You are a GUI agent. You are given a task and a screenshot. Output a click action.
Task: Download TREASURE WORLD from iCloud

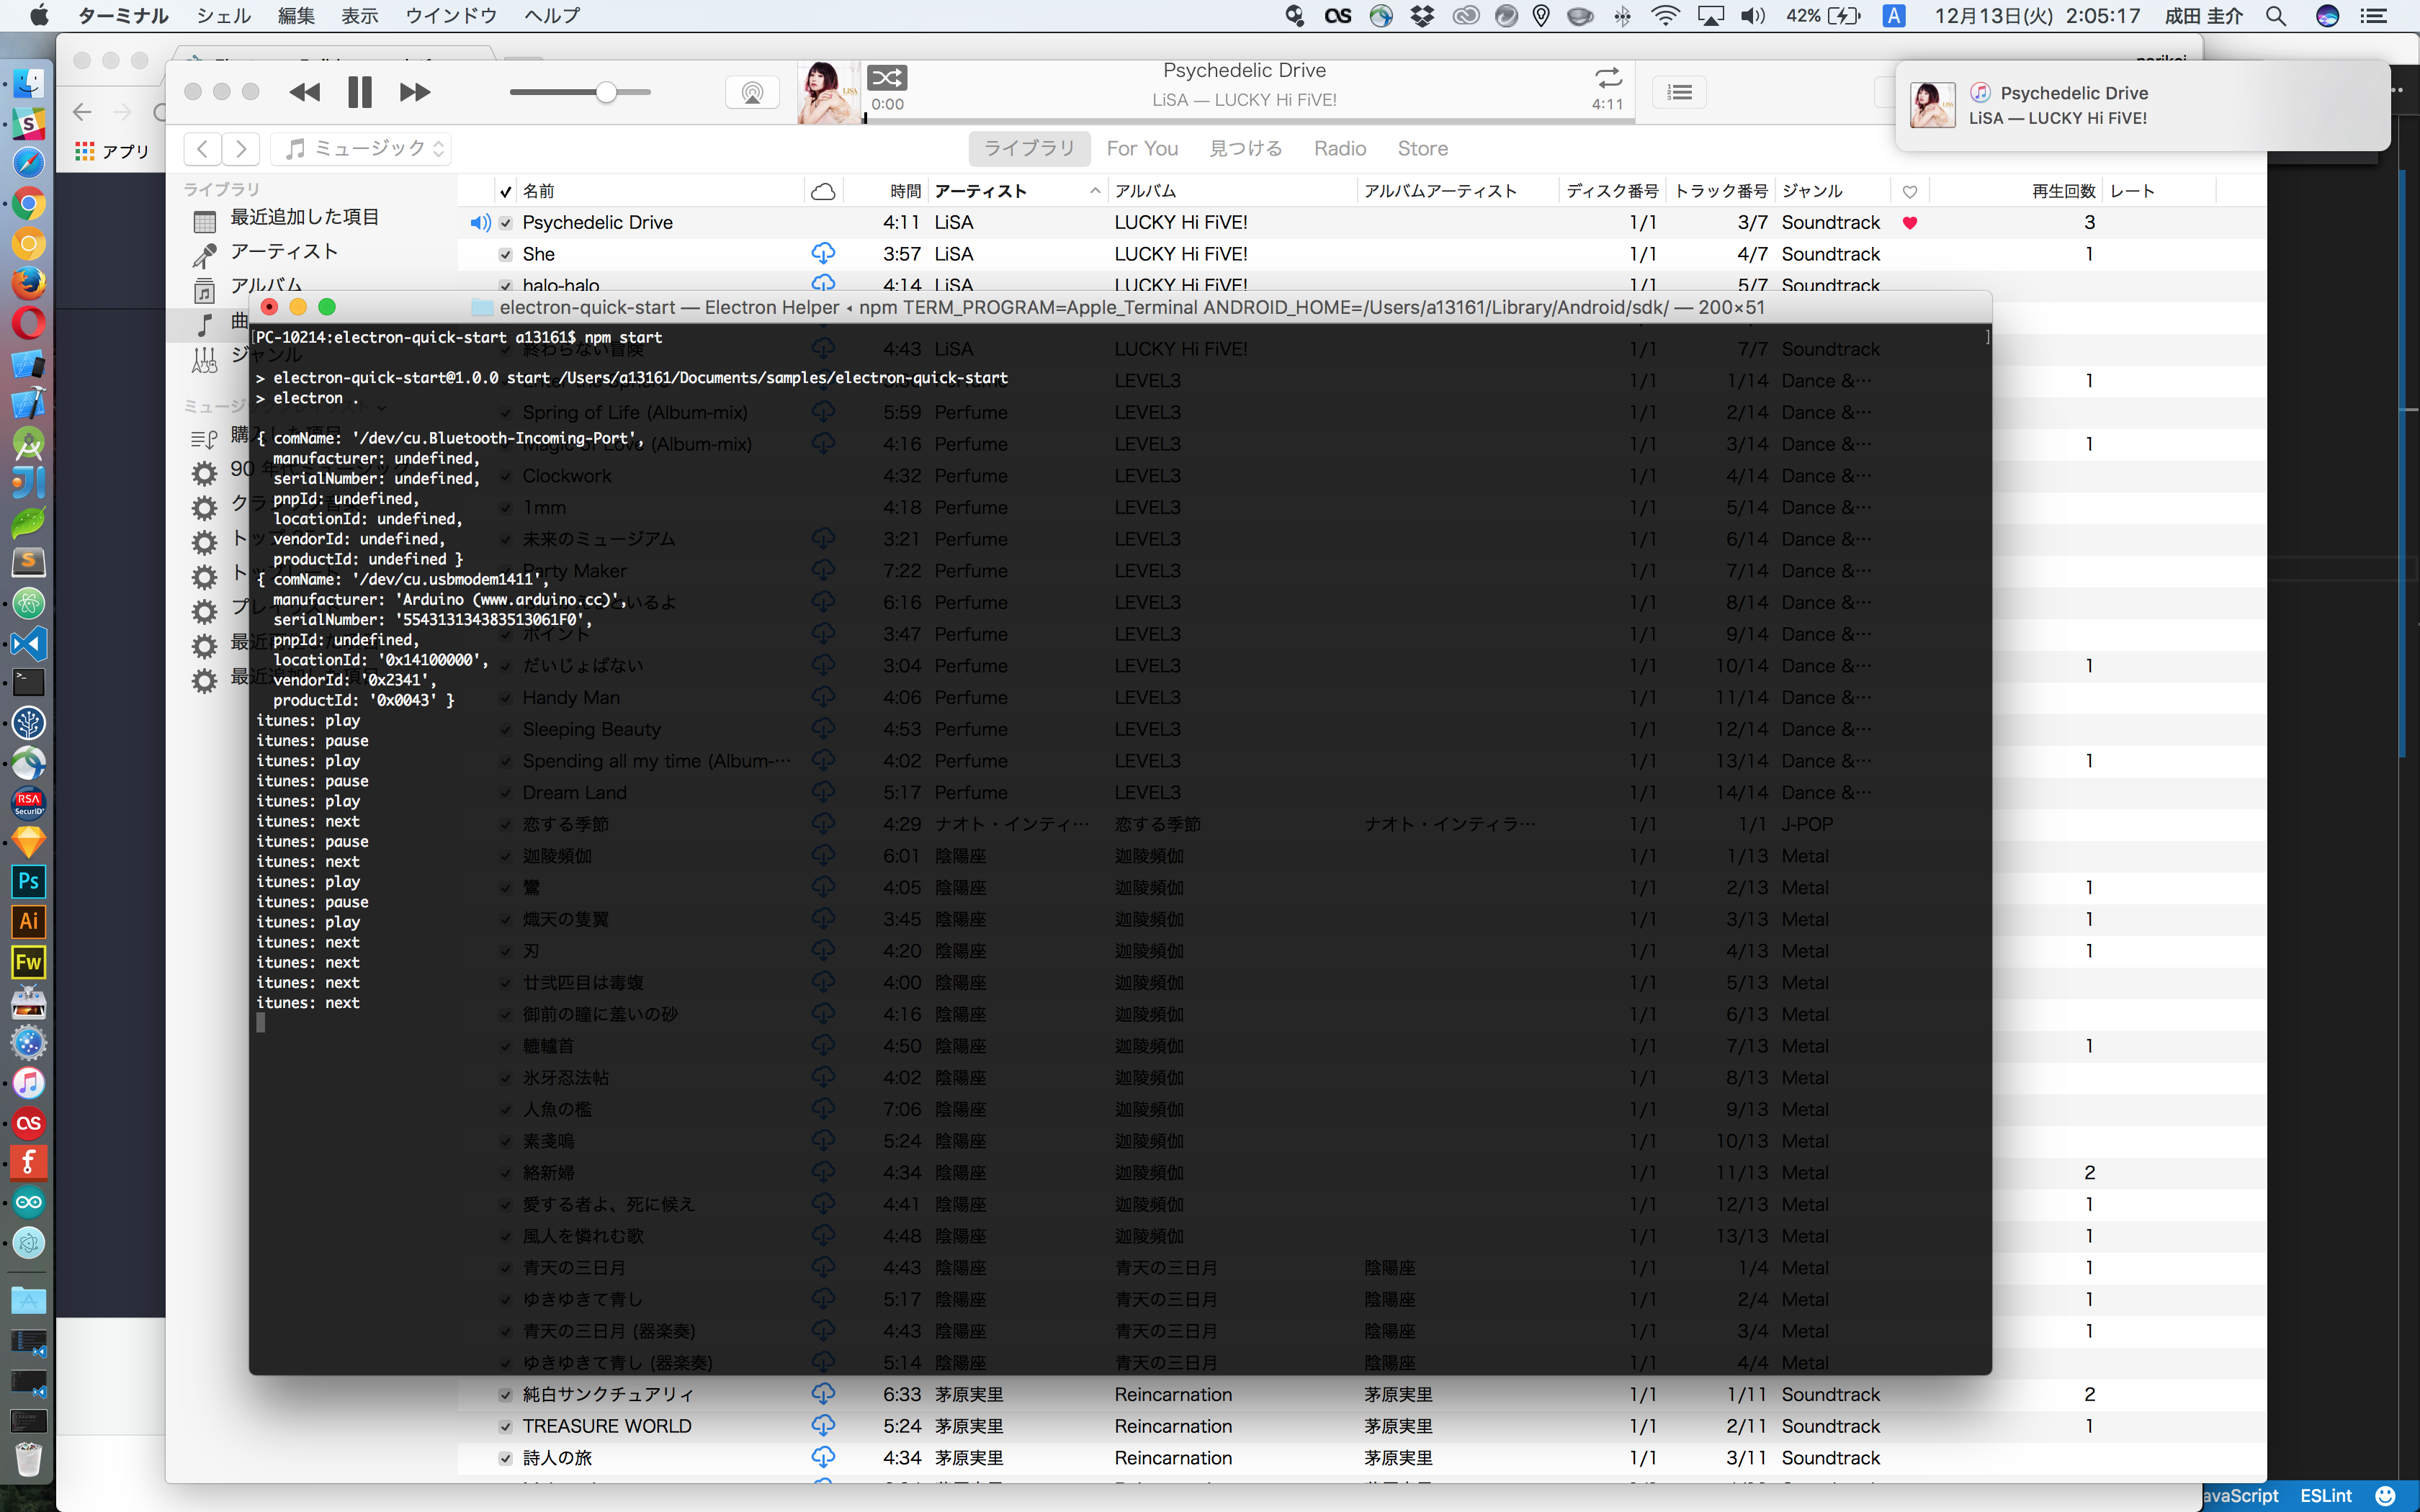[x=823, y=1425]
